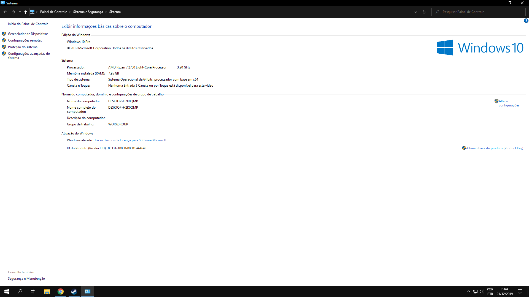Open Início do Painel de Controle

pos(28,24)
